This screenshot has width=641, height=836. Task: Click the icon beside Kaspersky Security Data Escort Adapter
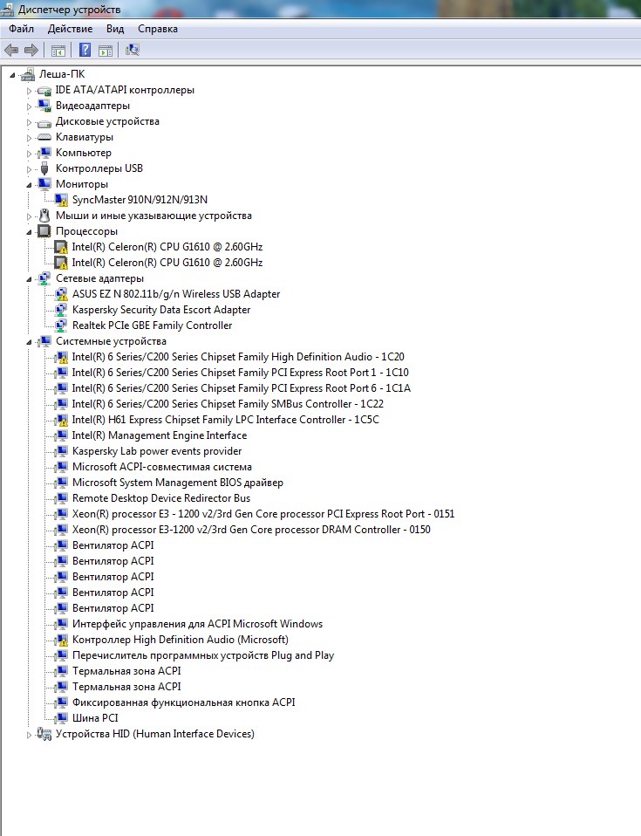61,310
